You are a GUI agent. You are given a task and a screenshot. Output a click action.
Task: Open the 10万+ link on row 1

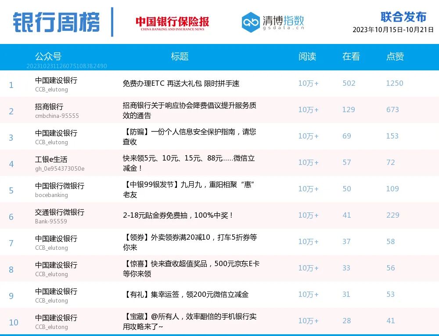308,84
